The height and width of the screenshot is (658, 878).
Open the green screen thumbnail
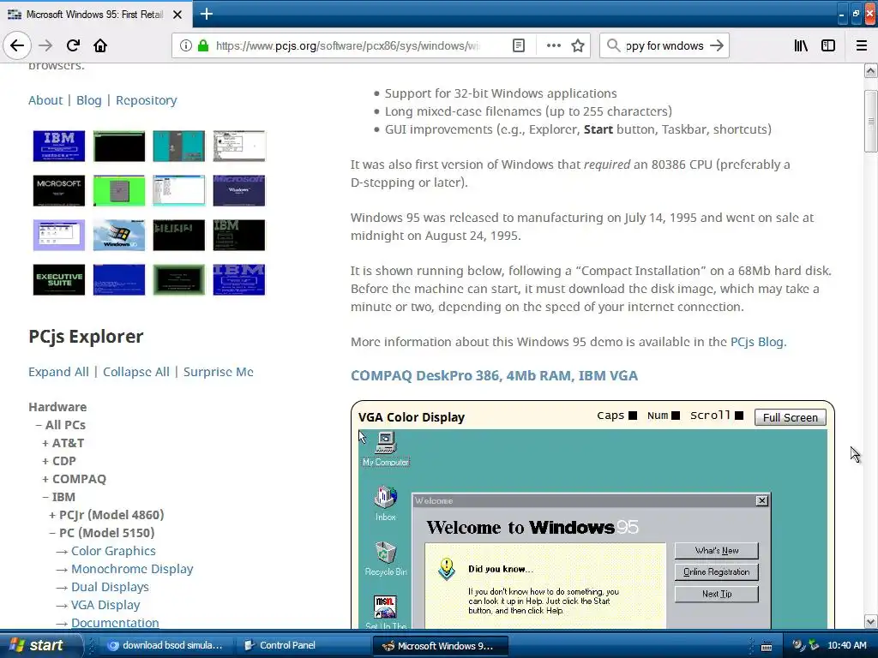tap(118, 191)
